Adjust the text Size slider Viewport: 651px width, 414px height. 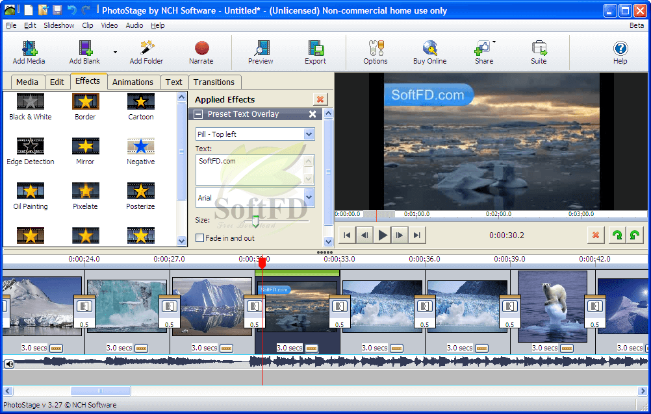coord(256,221)
